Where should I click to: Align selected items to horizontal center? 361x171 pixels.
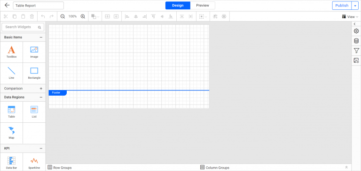[136, 16]
